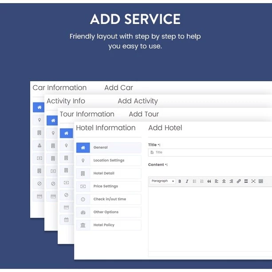Open Check in/out time step
Viewport: 272px width, 272px height.
(x=109, y=199)
